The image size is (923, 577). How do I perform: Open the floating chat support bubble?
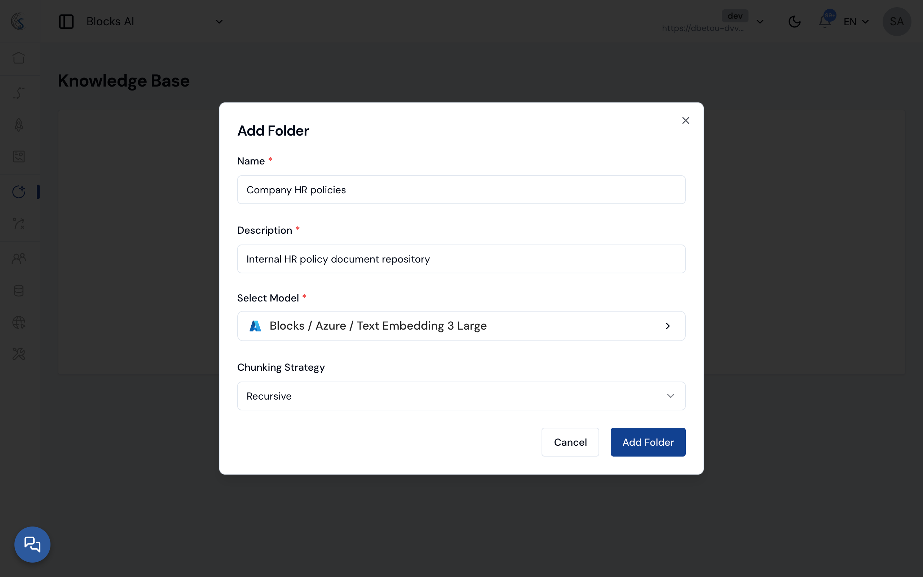tap(32, 545)
